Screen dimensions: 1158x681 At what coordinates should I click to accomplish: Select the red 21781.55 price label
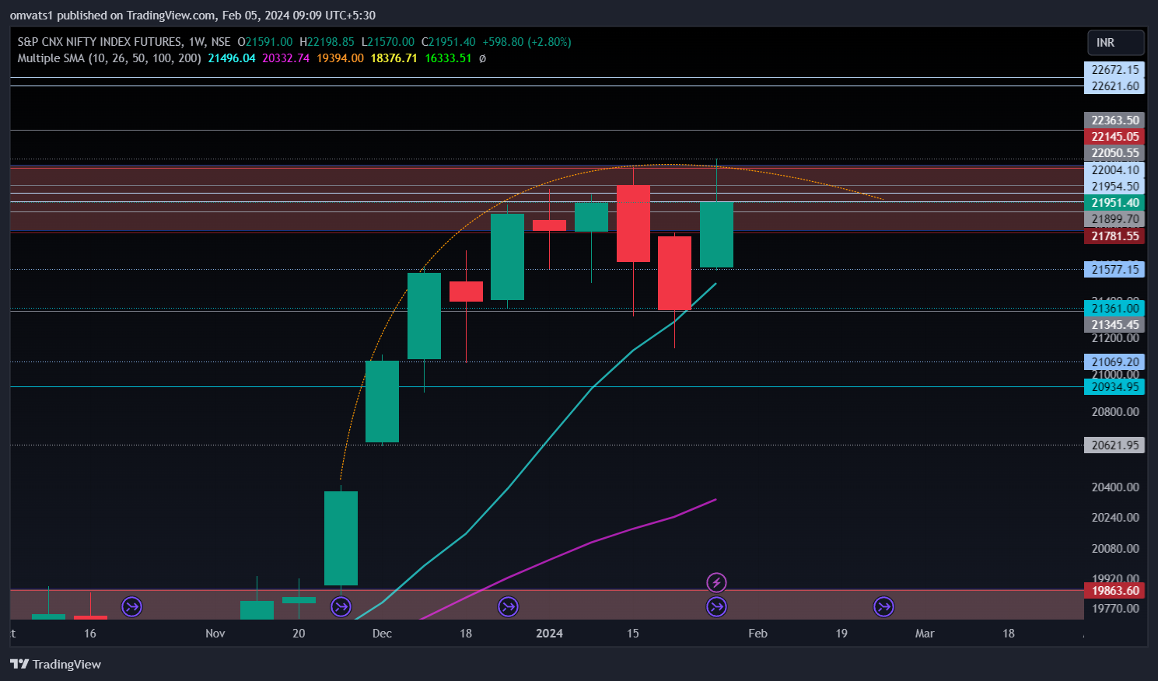pyautogui.click(x=1114, y=236)
